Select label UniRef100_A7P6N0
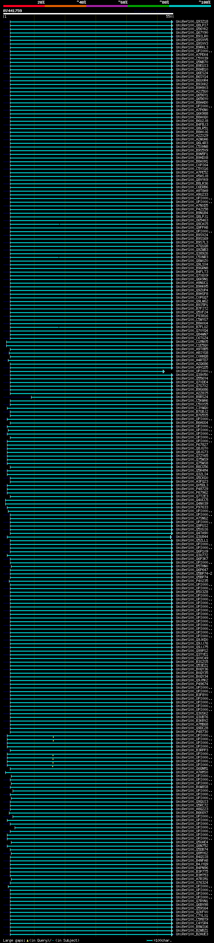 coord(192,110)
